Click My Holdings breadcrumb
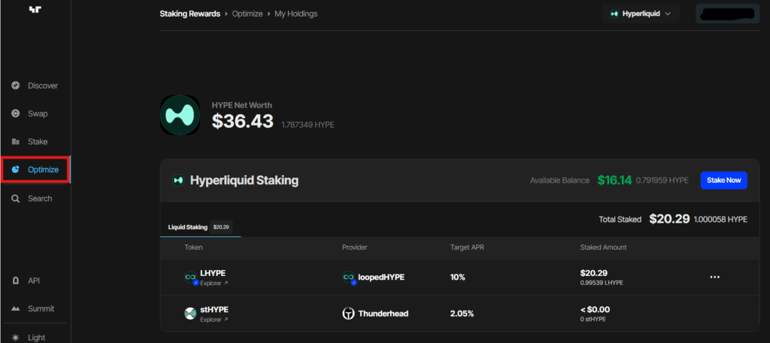Screen dimensions: 770x343 [x=296, y=14]
